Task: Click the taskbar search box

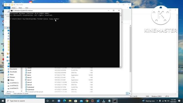Action: click(25, 101)
